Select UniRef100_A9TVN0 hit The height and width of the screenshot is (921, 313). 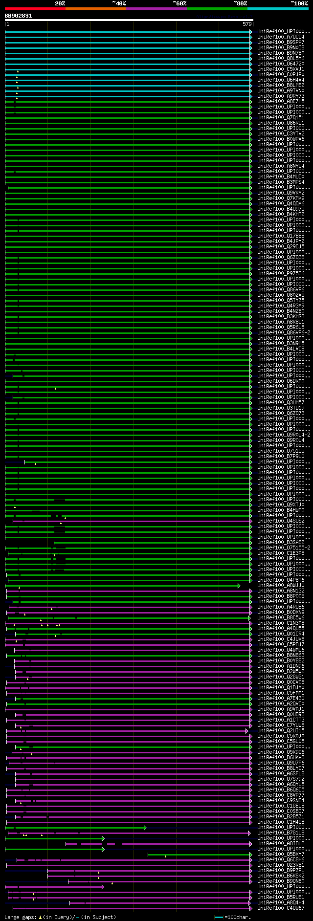click(281, 91)
